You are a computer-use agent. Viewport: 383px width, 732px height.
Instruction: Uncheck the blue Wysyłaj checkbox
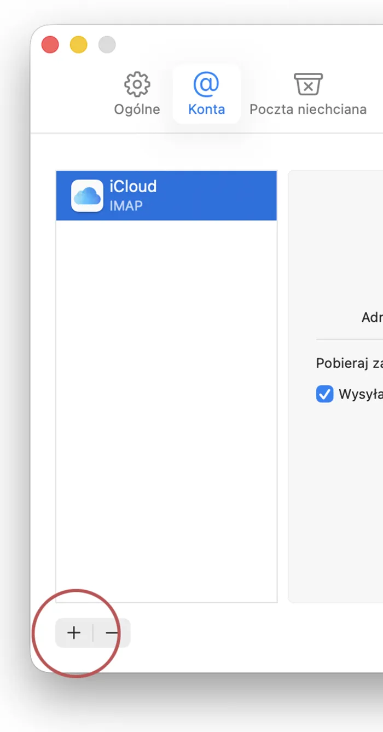point(324,394)
